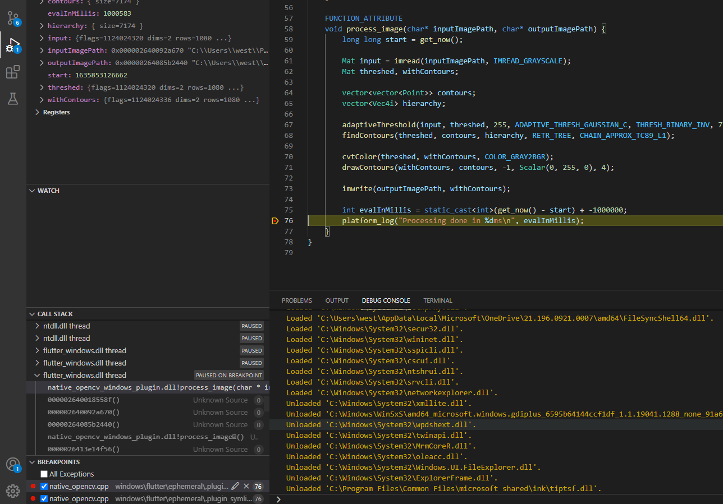Open the Source Control view

coord(13,19)
